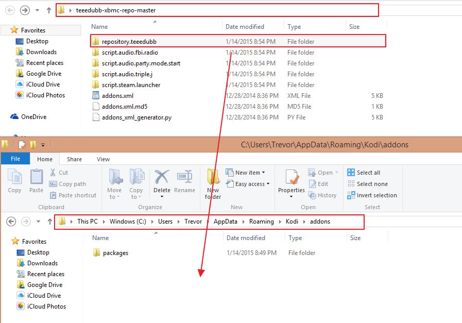Click Windows (C:) in the address breadcrumb
The height and width of the screenshot is (323, 462).
(x=128, y=222)
